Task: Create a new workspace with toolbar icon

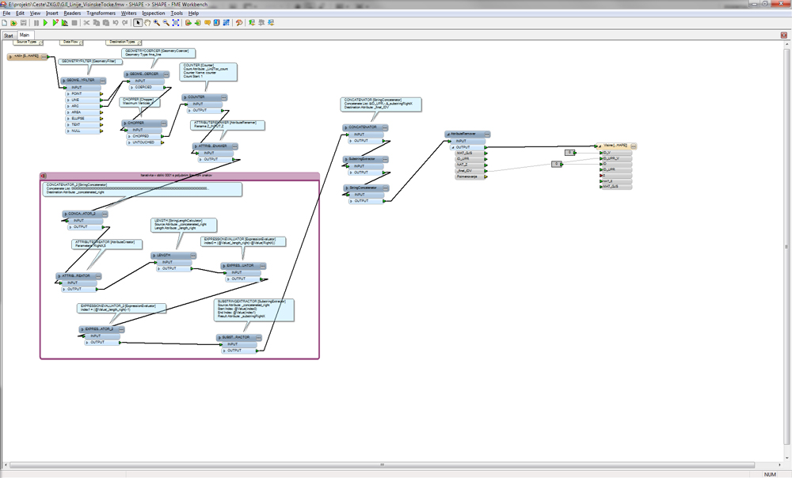Action: (x=5, y=23)
